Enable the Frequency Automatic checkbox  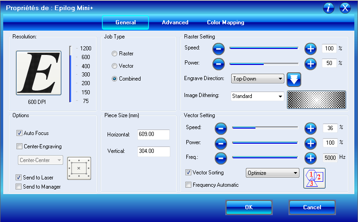[188, 185]
